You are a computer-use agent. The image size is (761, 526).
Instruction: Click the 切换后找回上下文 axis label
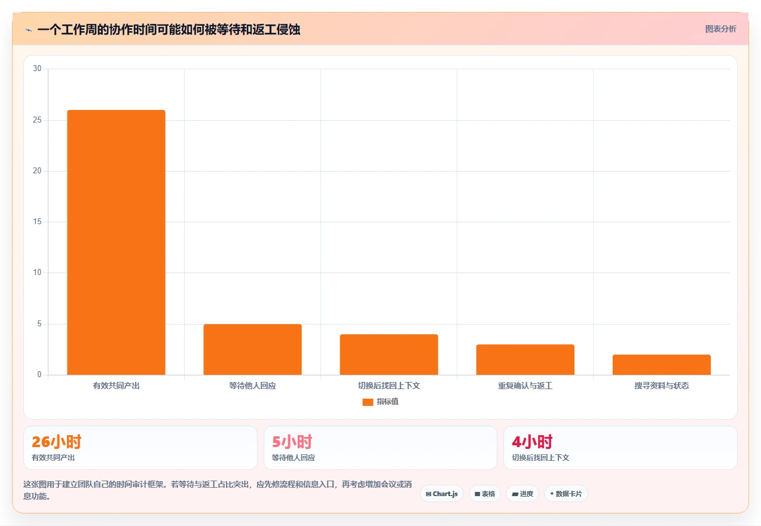(389, 386)
